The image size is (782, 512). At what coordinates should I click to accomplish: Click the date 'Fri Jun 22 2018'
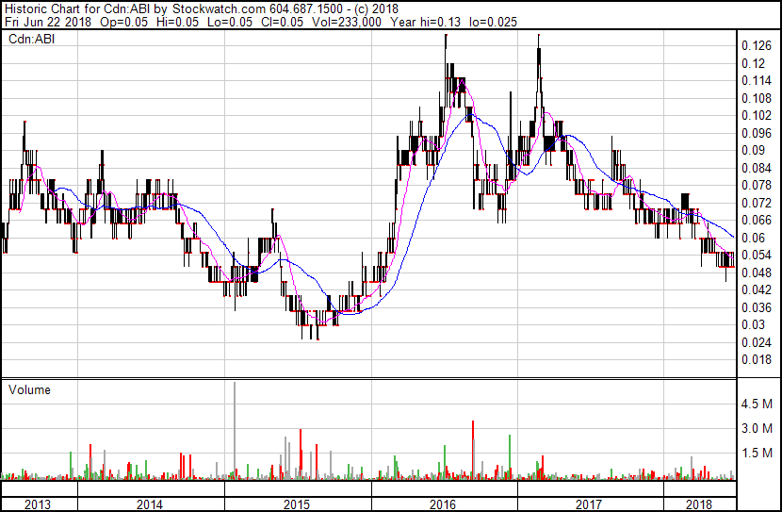click(48, 22)
